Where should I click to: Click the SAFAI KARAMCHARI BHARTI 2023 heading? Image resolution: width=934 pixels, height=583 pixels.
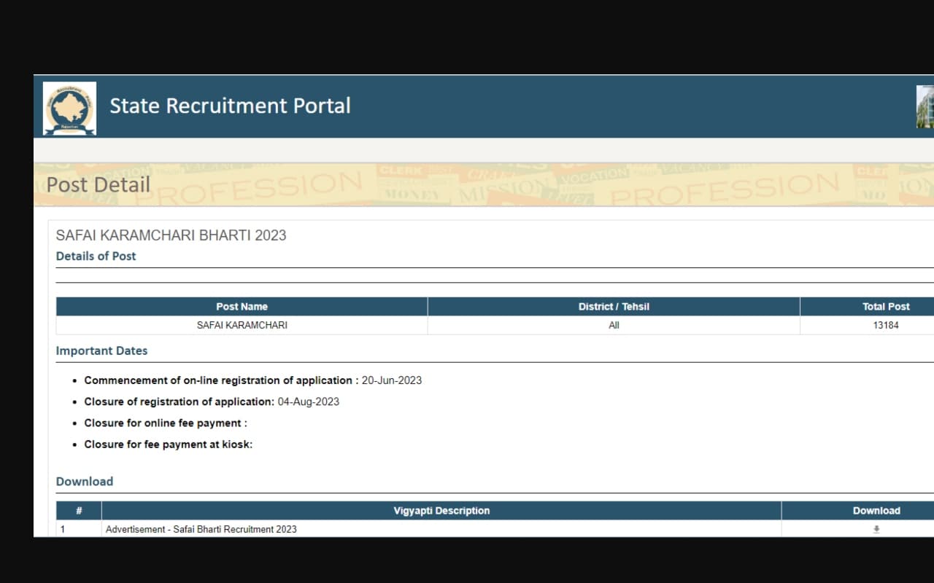[171, 235]
